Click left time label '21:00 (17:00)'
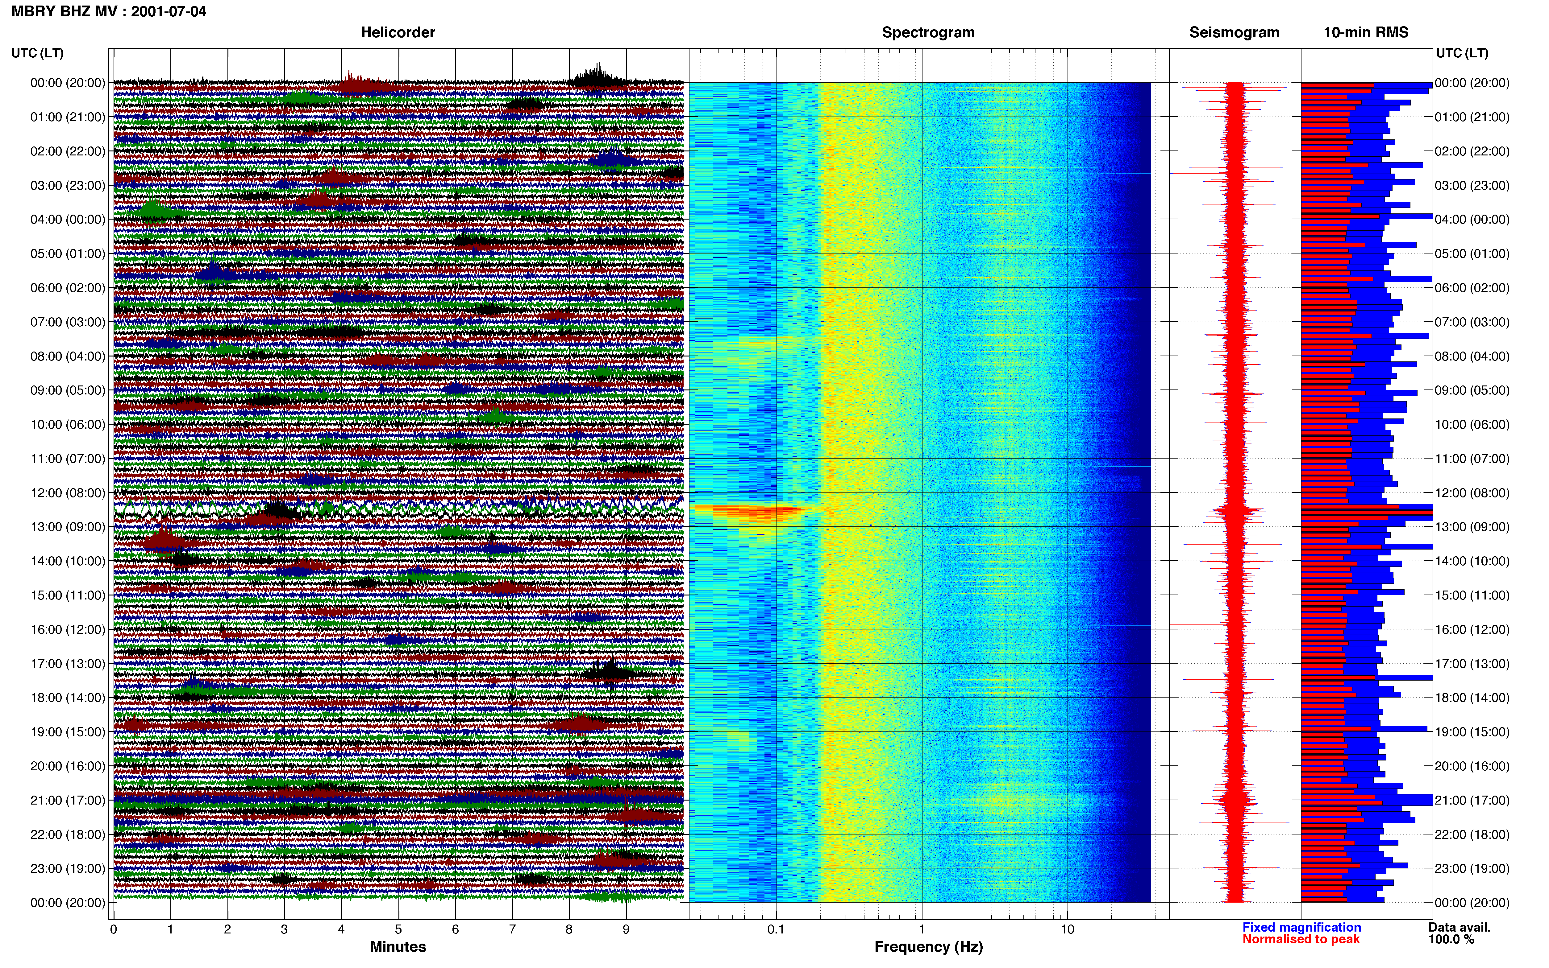This screenshot has height=968, width=1549. point(68,800)
